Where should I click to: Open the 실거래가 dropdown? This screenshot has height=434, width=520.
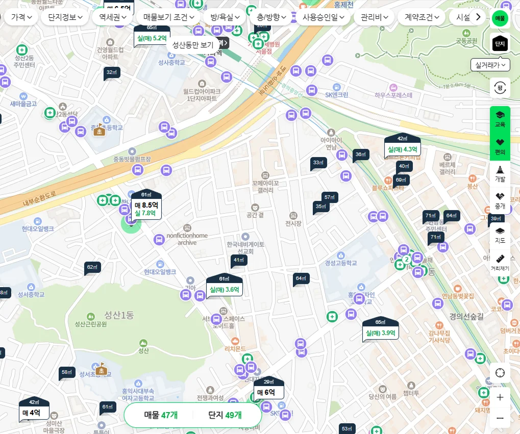tap(490, 65)
